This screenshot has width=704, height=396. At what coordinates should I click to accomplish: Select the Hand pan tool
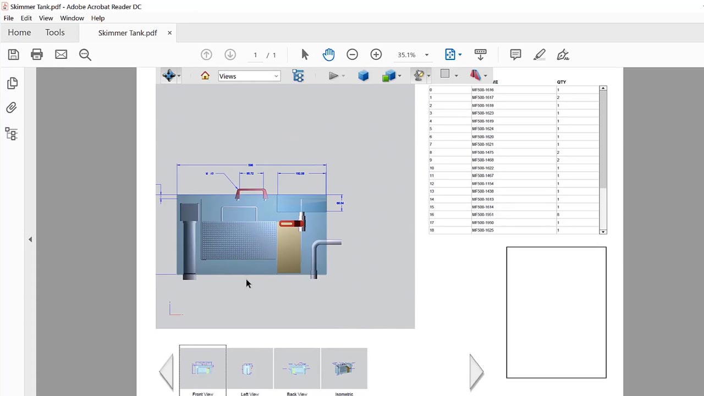coord(328,54)
